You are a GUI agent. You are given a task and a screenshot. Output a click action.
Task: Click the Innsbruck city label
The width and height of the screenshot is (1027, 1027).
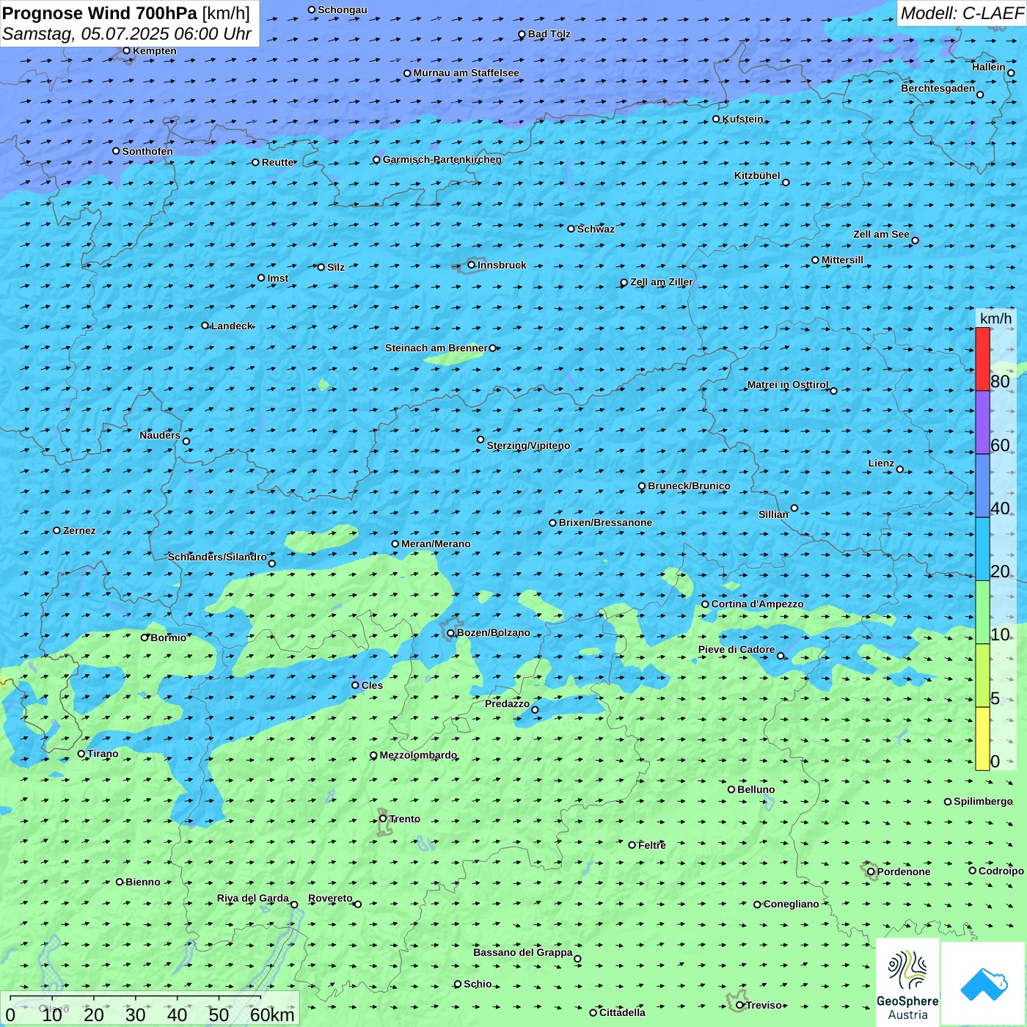(x=502, y=265)
